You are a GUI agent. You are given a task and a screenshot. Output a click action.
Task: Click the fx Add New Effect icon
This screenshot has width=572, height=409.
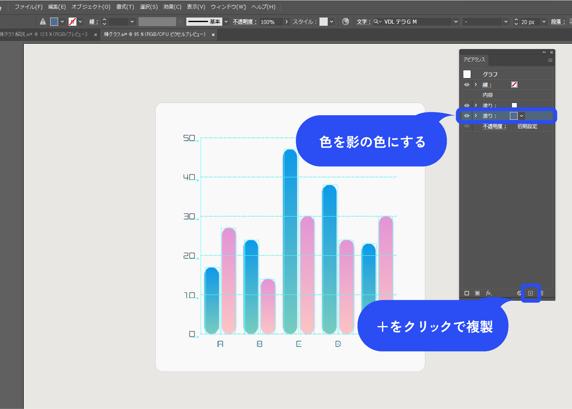coord(489,293)
